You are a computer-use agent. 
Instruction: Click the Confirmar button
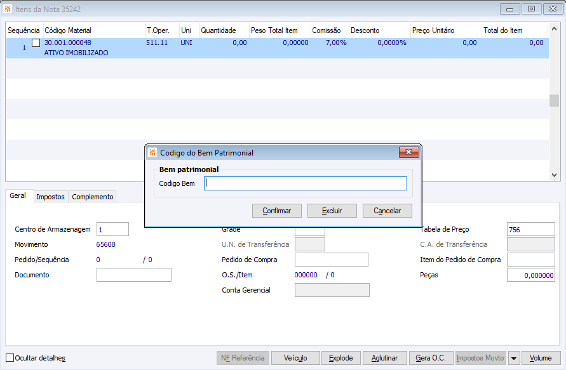(x=277, y=211)
